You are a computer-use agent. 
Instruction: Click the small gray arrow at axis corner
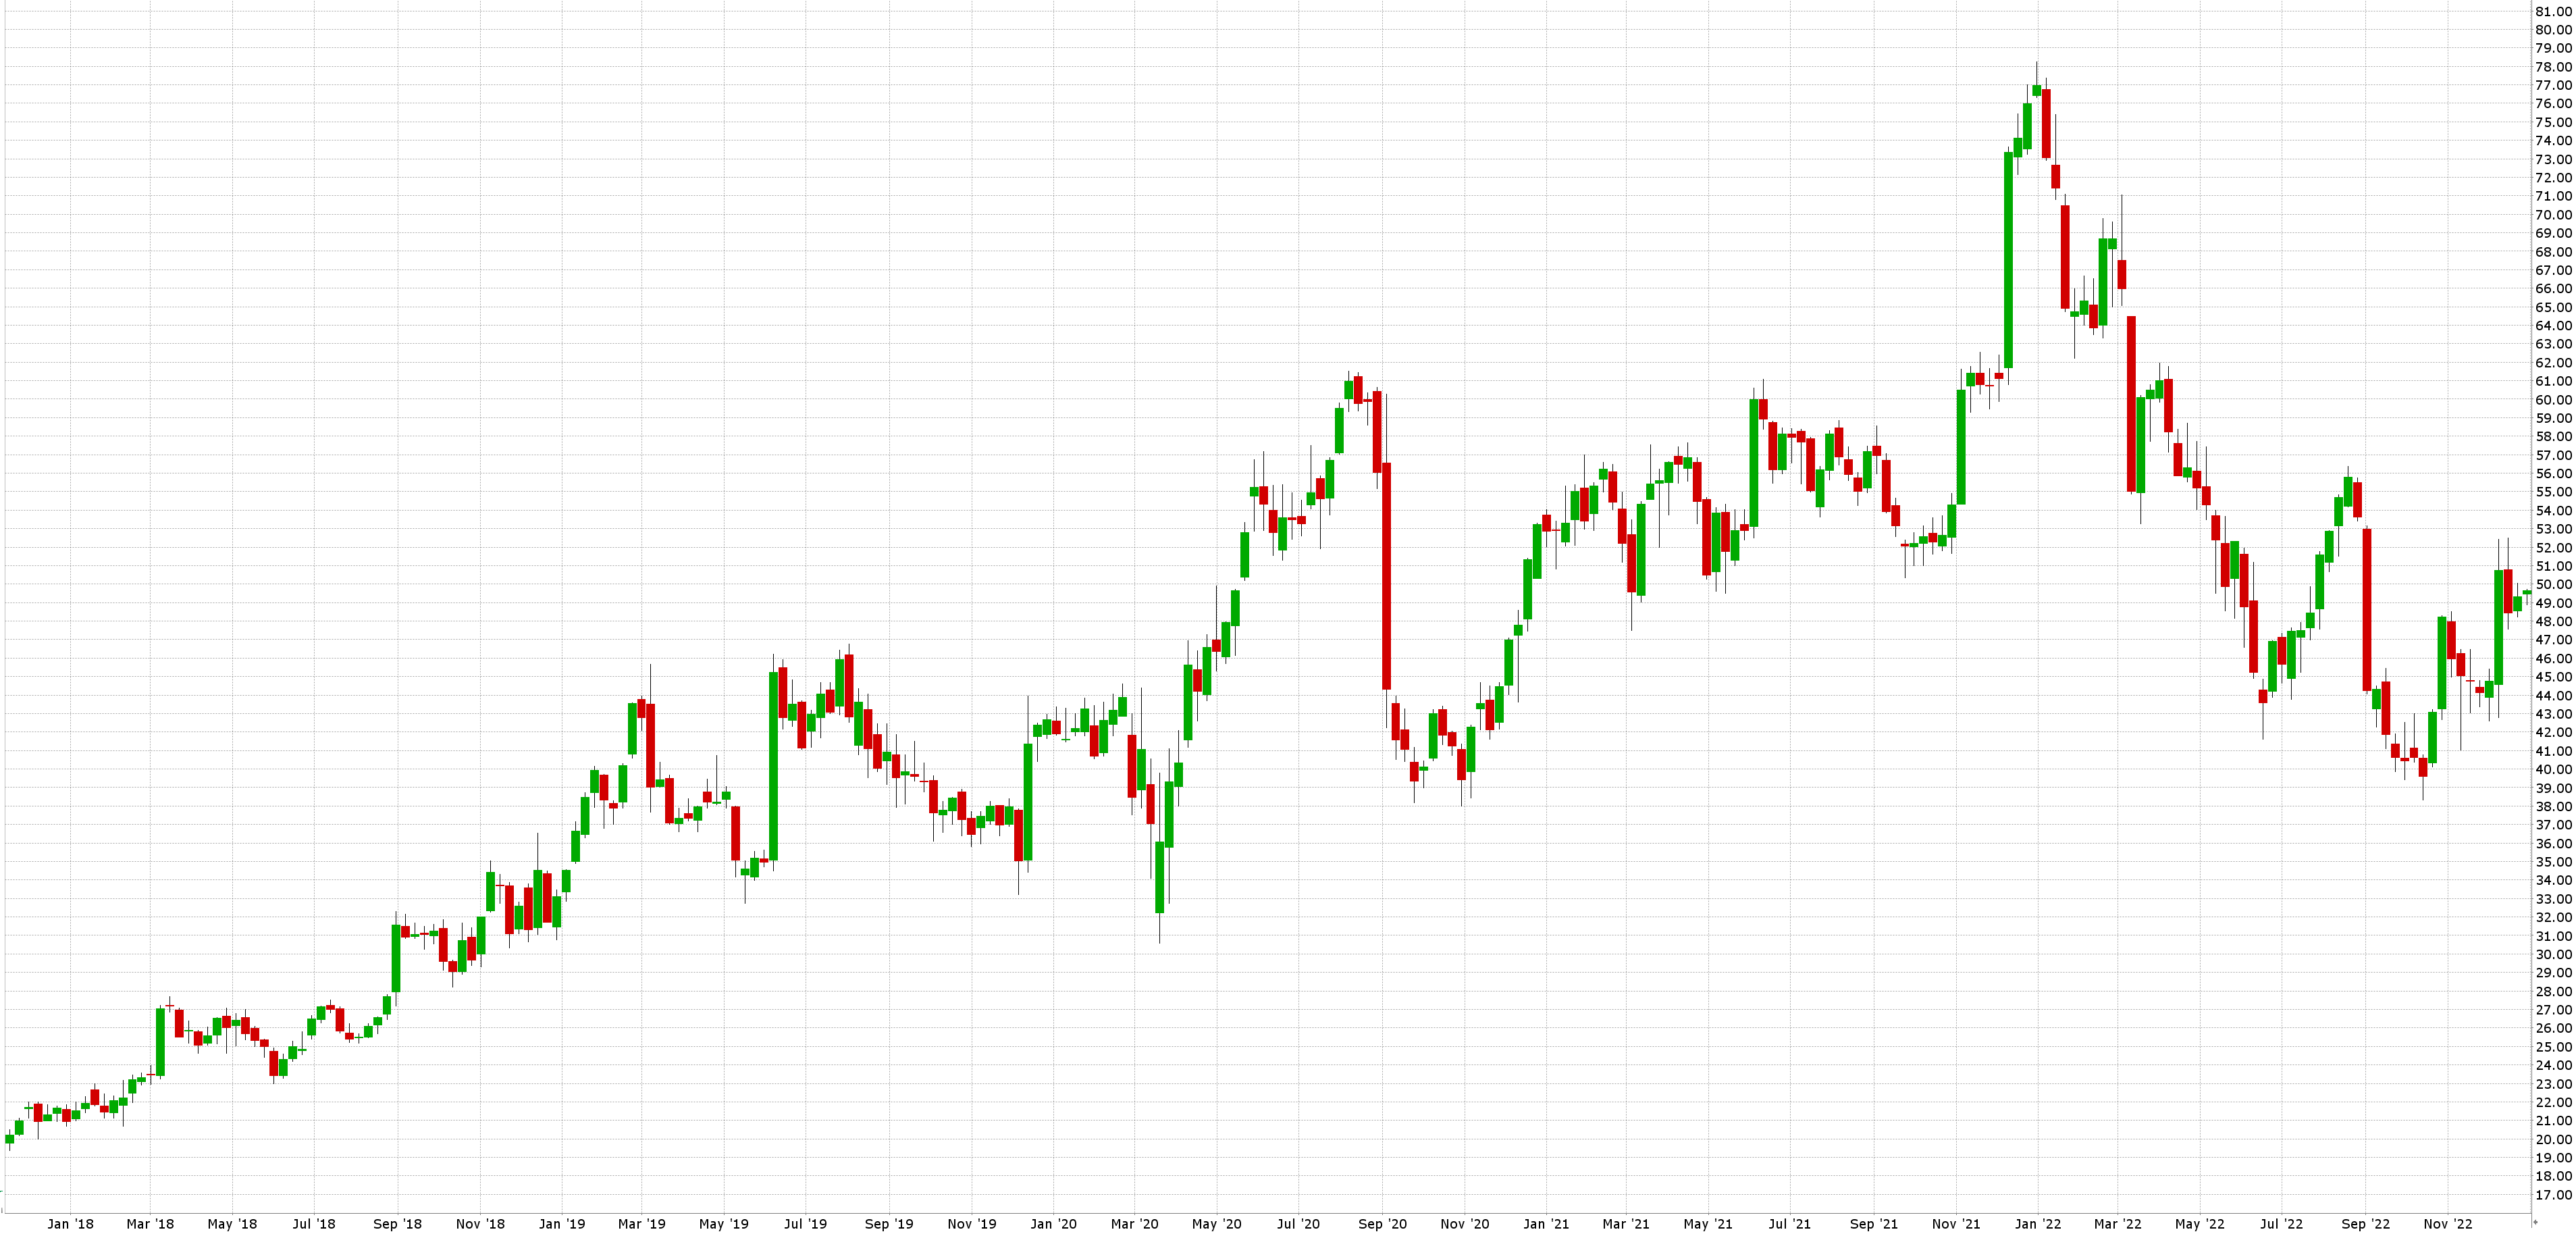pyautogui.click(x=2535, y=1222)
